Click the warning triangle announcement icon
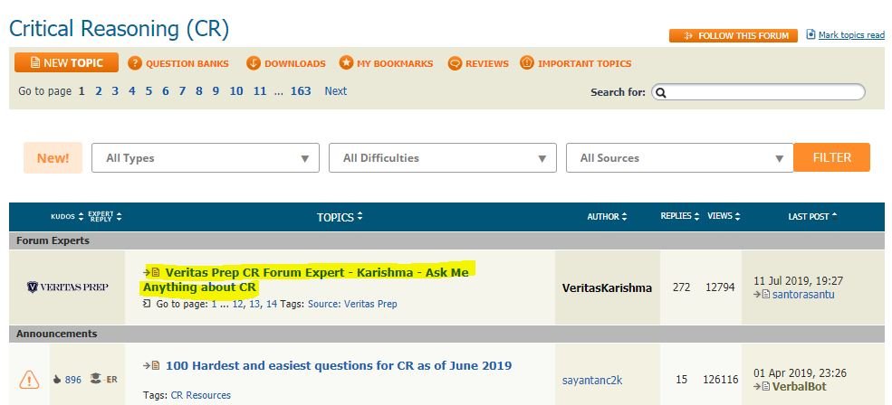 point(29,380)
